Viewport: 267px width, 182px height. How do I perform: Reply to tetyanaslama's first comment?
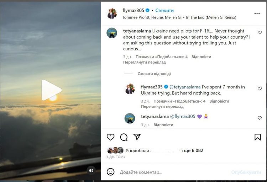201,57
